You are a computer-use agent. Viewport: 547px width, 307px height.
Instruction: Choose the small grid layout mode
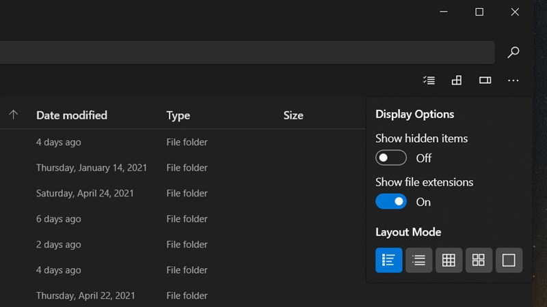449,260
